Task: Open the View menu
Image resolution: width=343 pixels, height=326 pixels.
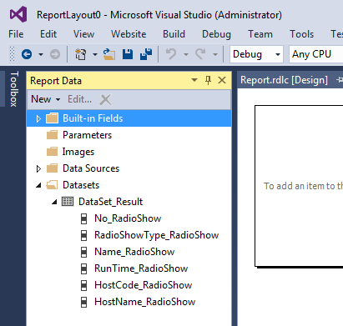Action: click(83, 34)
